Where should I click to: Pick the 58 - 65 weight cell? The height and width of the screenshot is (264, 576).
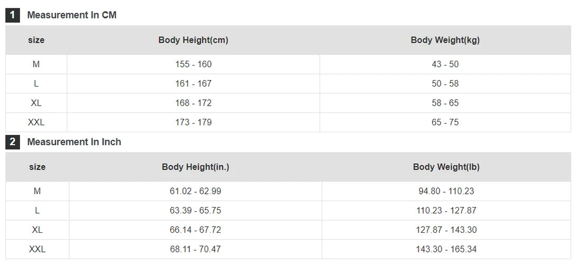(445, 103)
